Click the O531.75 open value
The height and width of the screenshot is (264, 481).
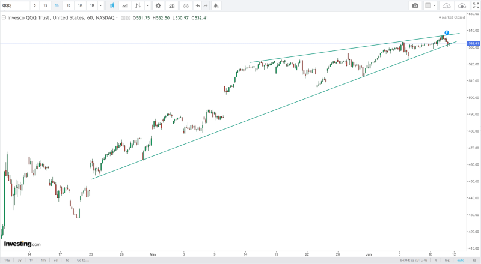tap(141, 18)
